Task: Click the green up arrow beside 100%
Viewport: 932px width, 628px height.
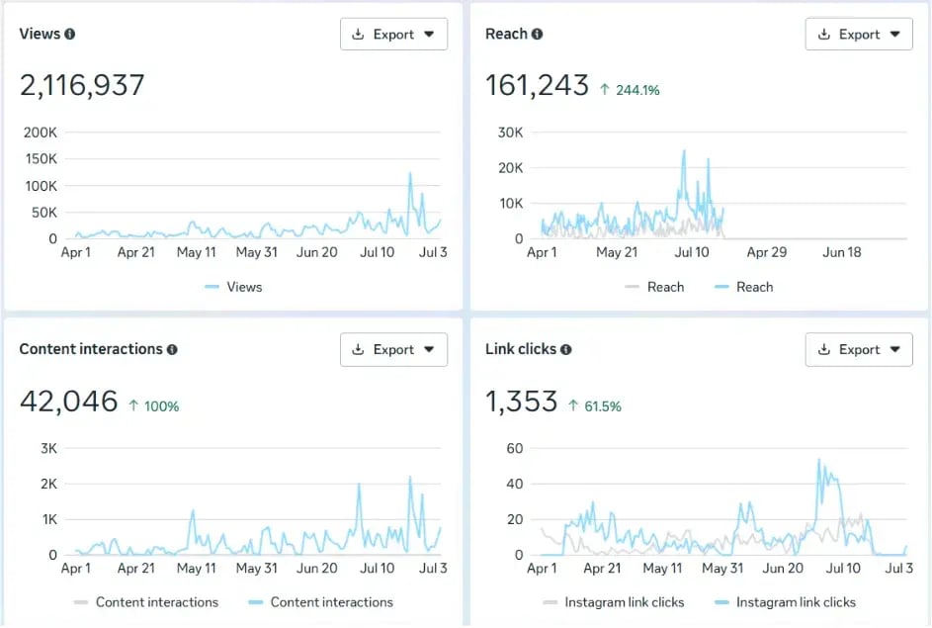Action: coord(133,405)
